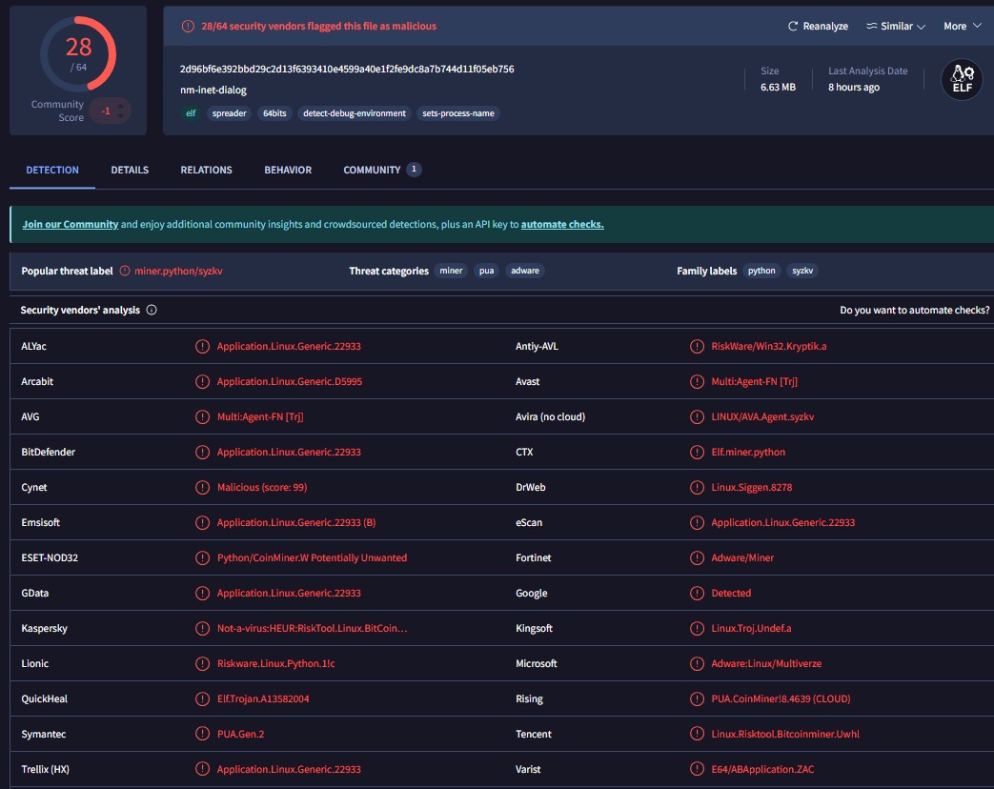The width and height of the screenshot is (994, 789).
Task: Click the miner.python/syzkv threat label
Action: coord(178,271)
